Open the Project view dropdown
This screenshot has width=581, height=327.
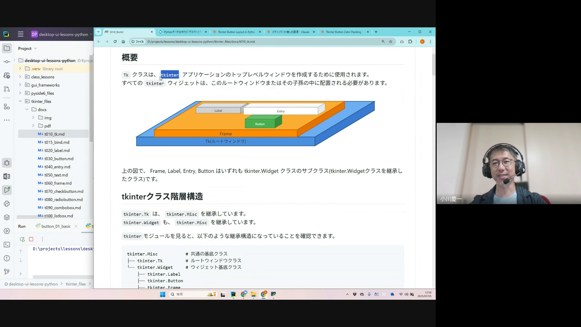(27, 48)
